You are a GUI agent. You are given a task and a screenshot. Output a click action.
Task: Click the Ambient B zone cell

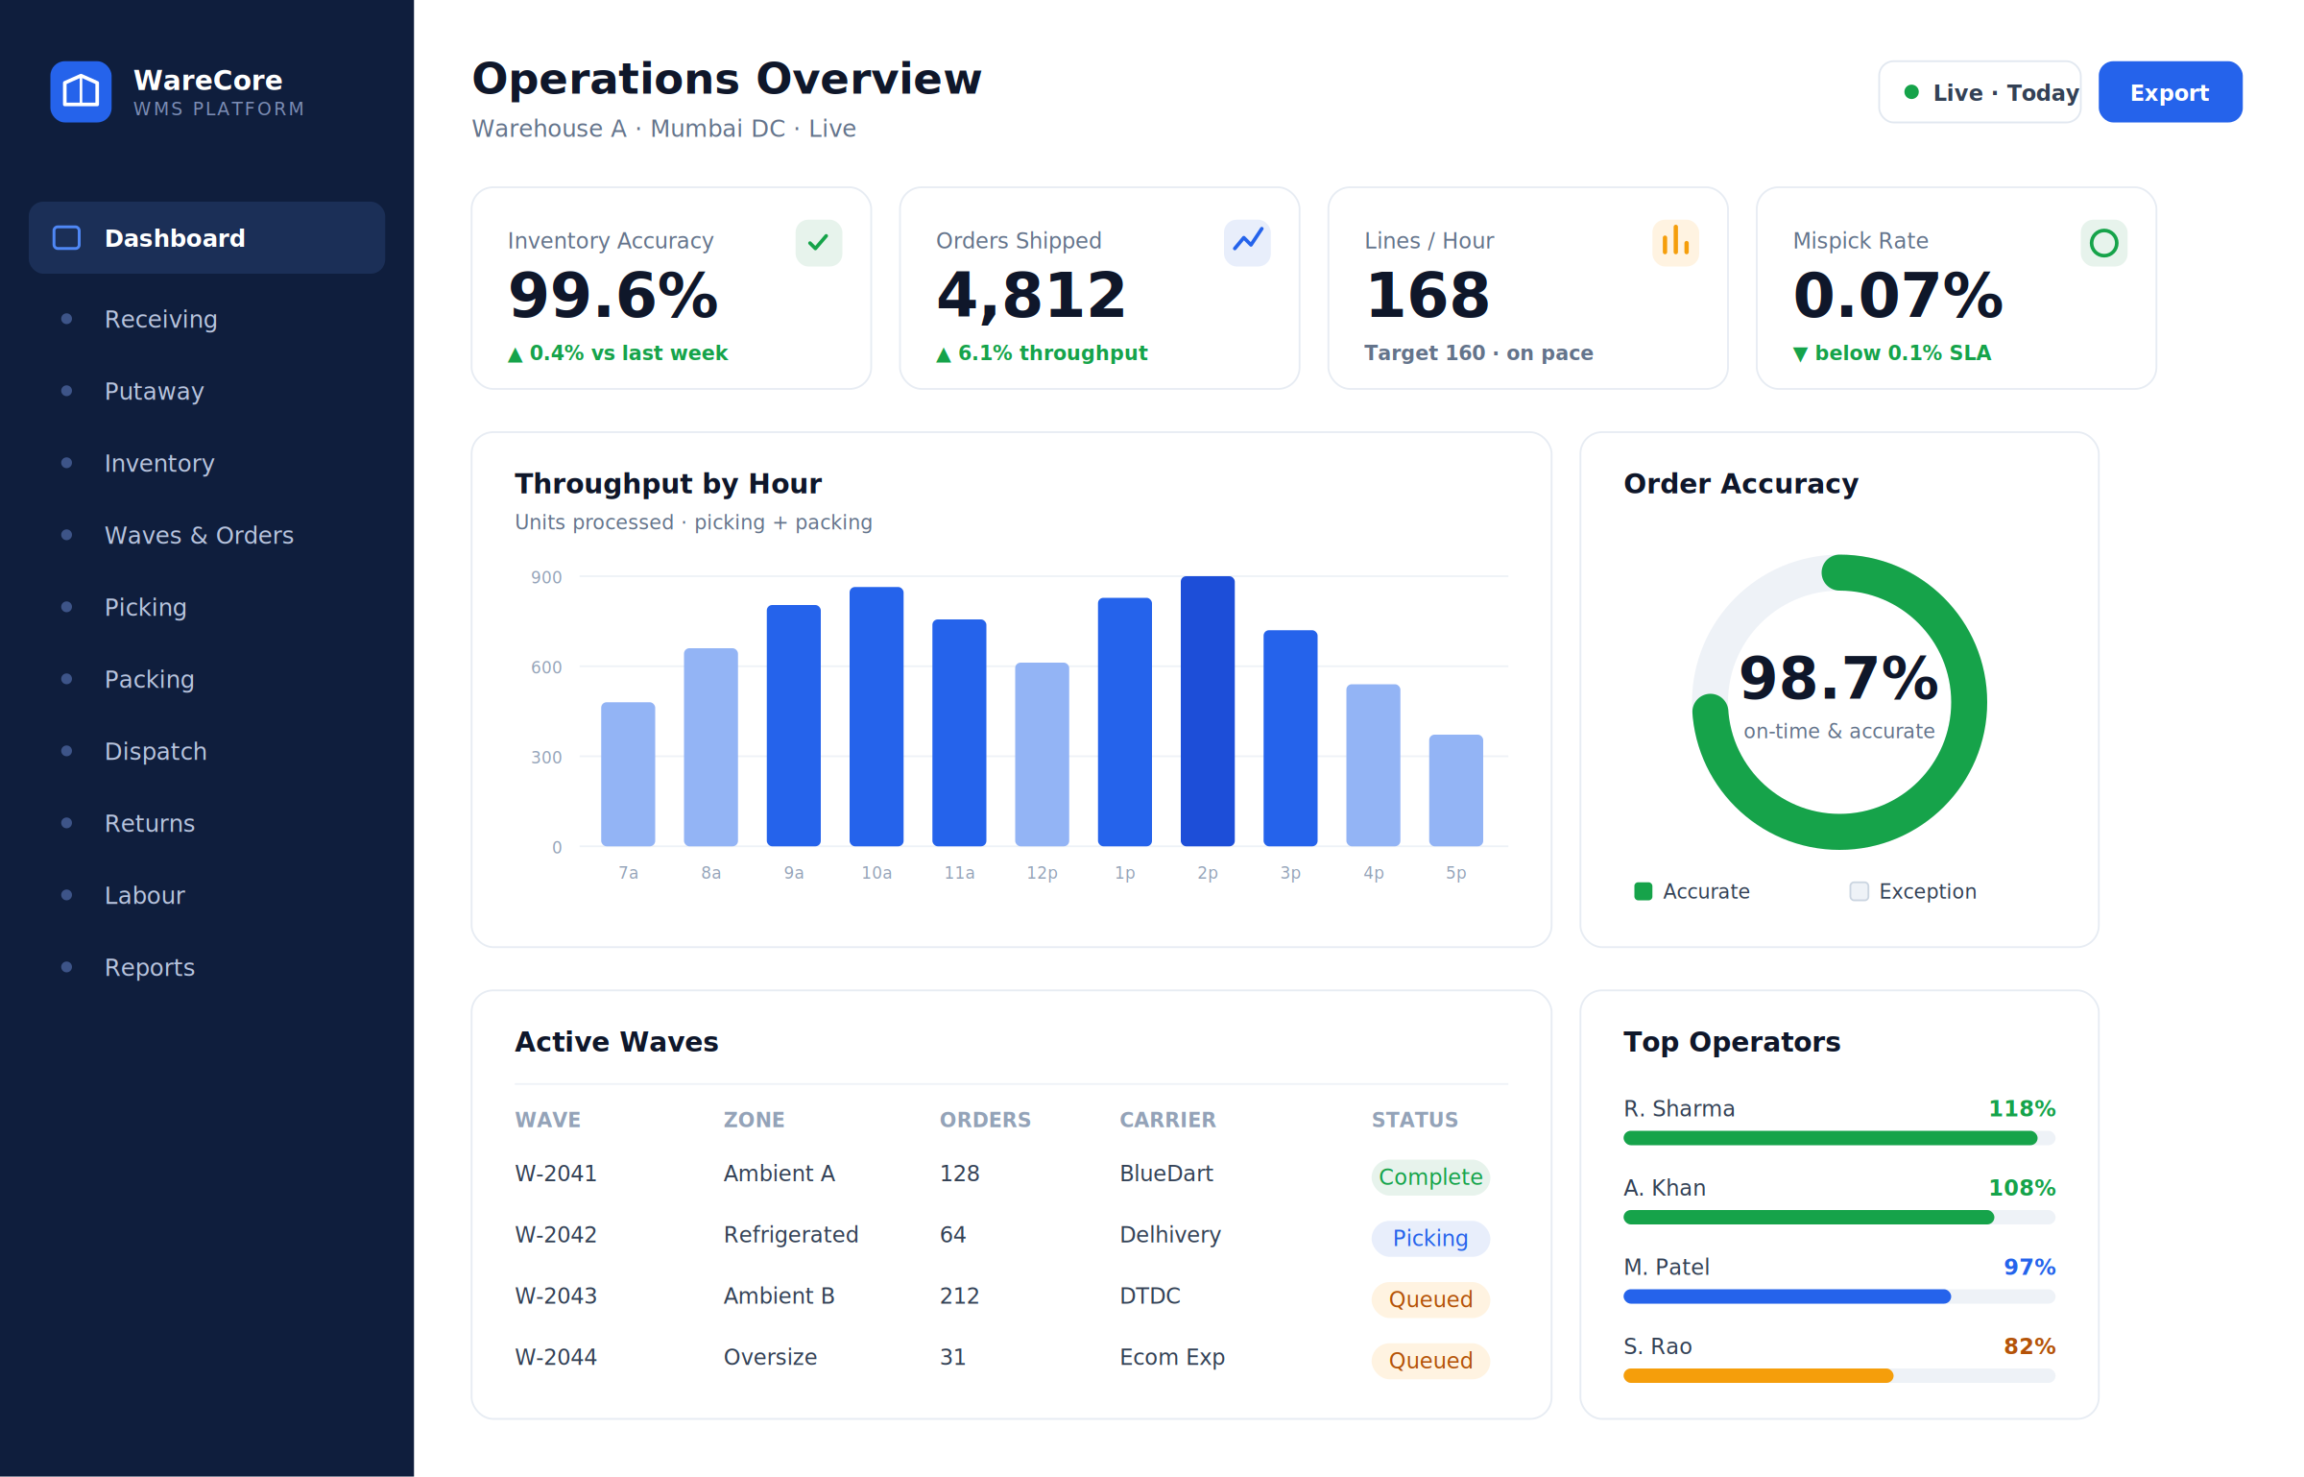[780, 1296]
